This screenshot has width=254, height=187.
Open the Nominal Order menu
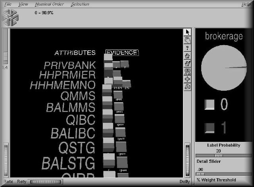[x=48, y=4]
